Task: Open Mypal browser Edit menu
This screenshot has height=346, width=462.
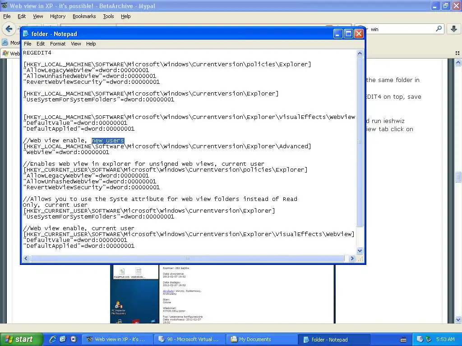Action: (x=22, y=16)
